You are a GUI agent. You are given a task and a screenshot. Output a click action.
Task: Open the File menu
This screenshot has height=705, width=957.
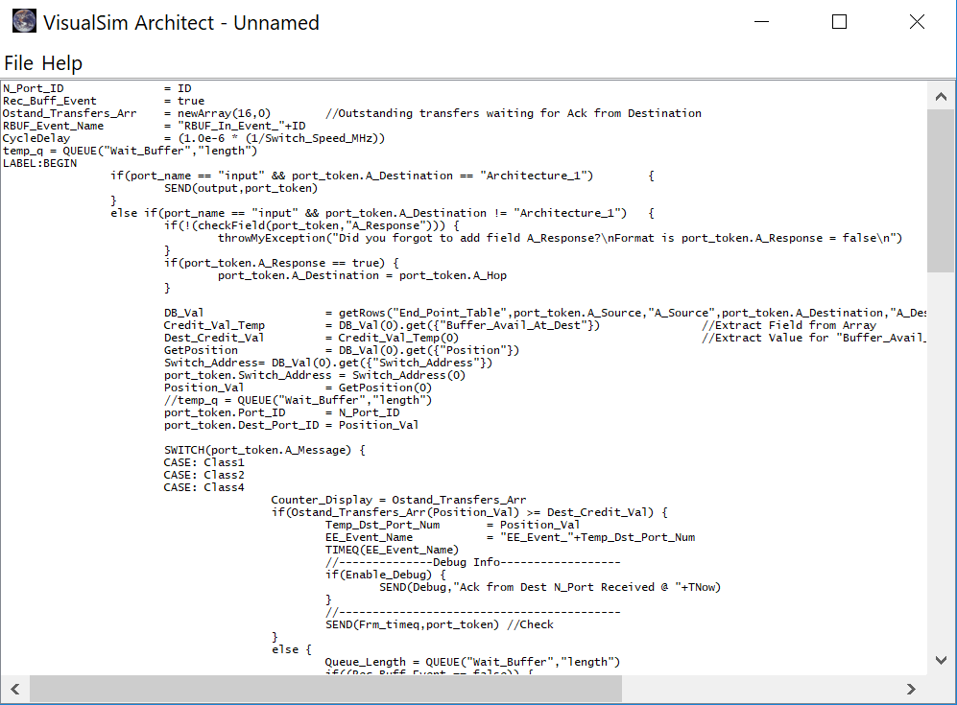[x=18, y=63]
